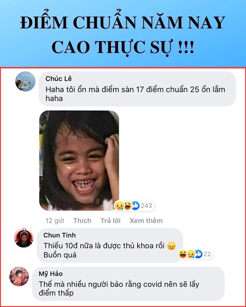Click the Chúc Lê name link
The image size is (246, 307).
pos(59,79)
